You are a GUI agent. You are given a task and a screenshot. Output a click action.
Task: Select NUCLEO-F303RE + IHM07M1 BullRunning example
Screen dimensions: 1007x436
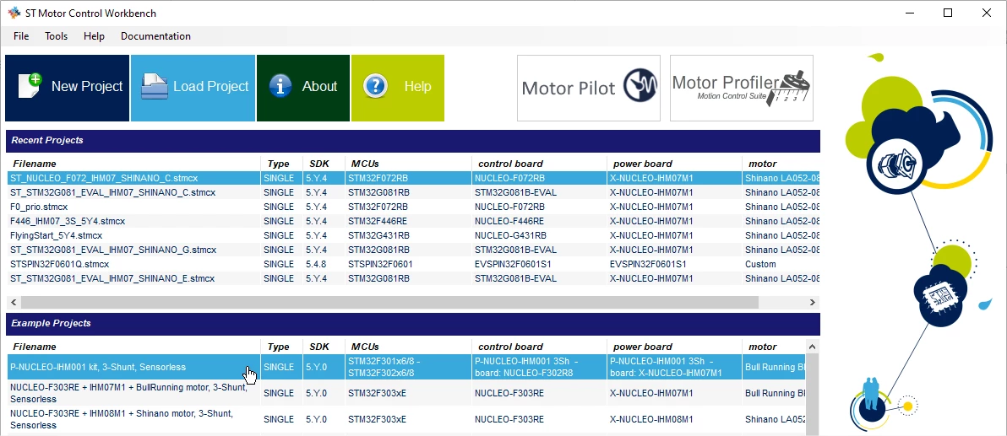(406, 393)
